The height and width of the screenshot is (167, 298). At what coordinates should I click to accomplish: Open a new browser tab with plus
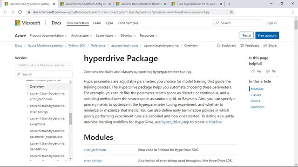(x=230, y=4)
